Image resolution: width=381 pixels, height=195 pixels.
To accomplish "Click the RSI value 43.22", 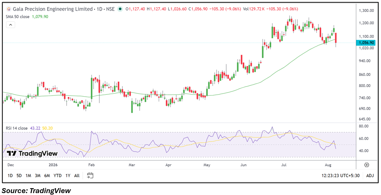I will point(35,128).
